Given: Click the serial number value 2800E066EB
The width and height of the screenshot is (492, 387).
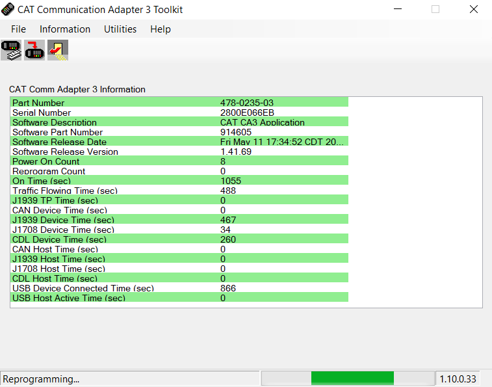Looking at the screenshot, I should tap(247, 113).
